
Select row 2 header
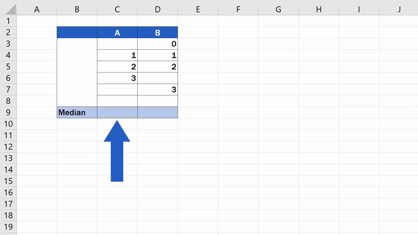point(8,32)
